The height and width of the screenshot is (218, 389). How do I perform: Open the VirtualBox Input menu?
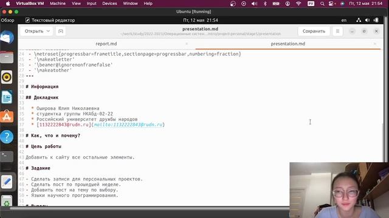point(92,4)
